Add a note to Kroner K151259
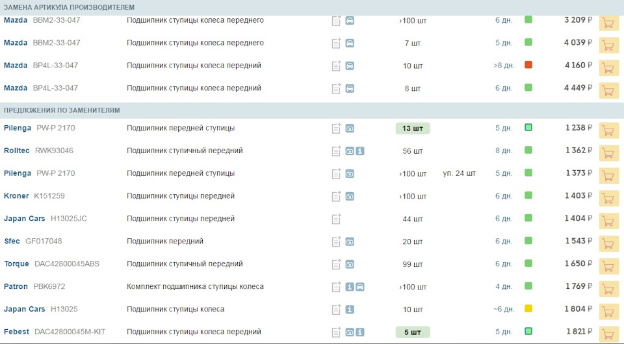 (336, 196)
